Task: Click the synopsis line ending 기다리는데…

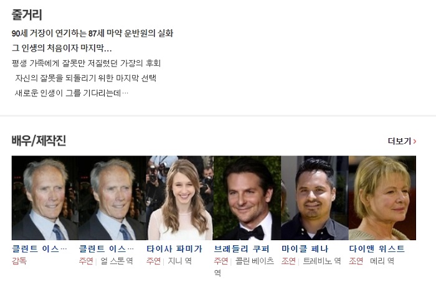Action: (72, 93)
